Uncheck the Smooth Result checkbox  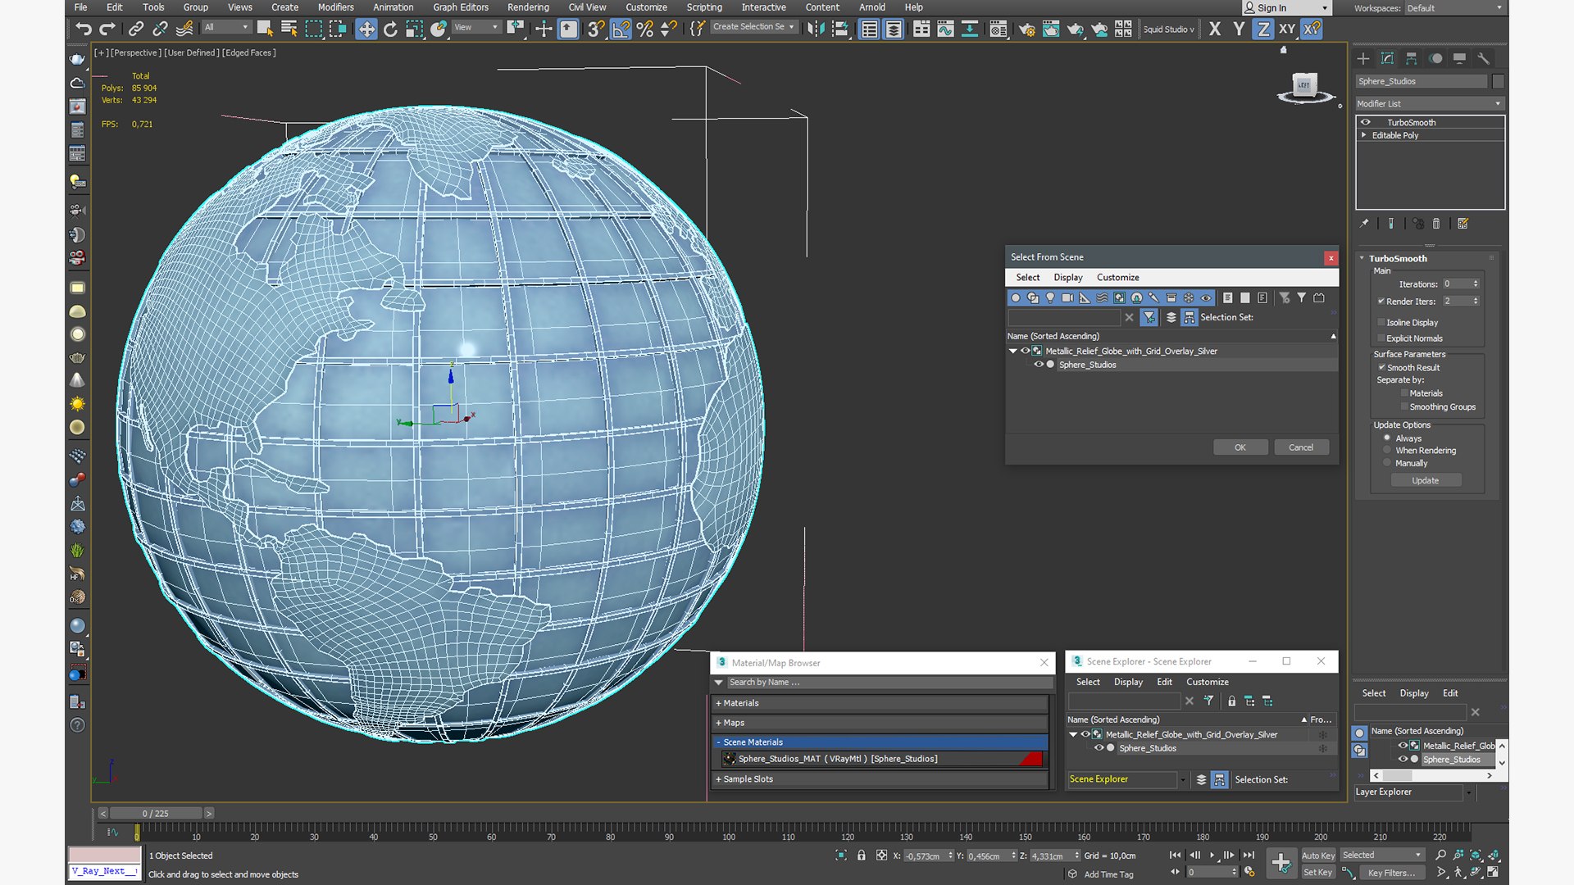click(x=1381, y=368)
